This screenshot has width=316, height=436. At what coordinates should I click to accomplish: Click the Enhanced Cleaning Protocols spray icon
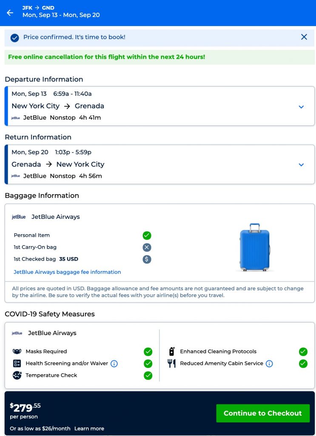pyautogui.click(x=172, y=352)
